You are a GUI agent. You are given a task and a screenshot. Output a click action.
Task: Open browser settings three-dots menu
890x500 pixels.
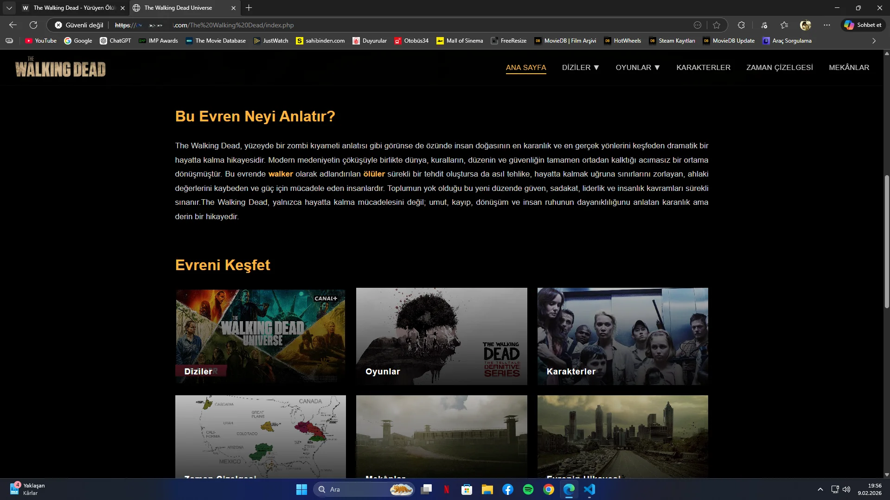[826, 25]
